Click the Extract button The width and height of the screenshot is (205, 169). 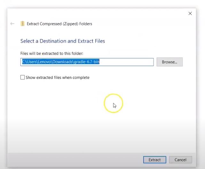[155, 160]
